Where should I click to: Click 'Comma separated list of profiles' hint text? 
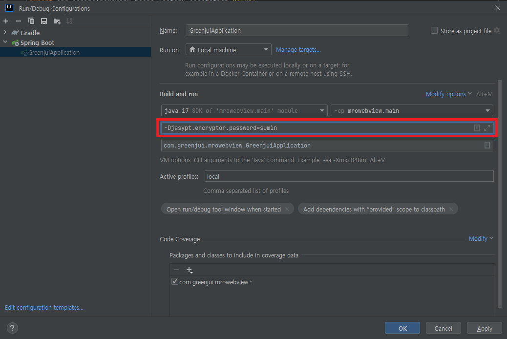coord(246,191)
